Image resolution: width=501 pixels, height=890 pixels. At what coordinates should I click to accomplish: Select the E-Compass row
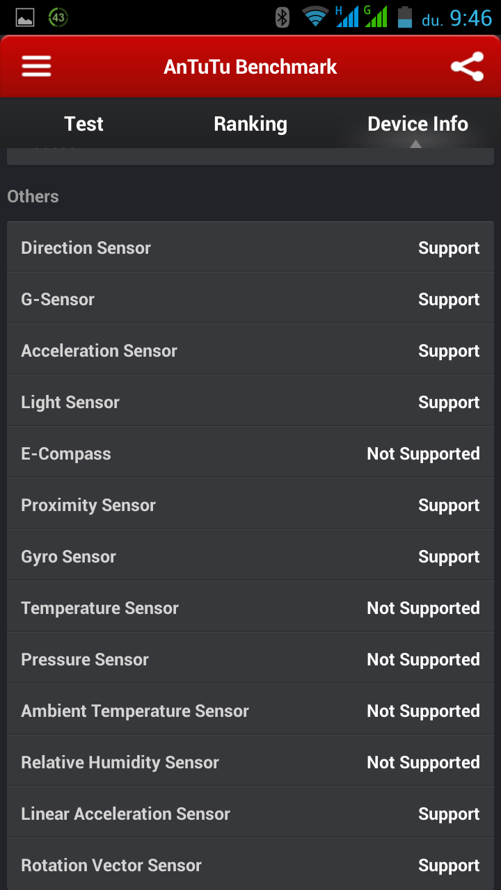click(250, 454)
